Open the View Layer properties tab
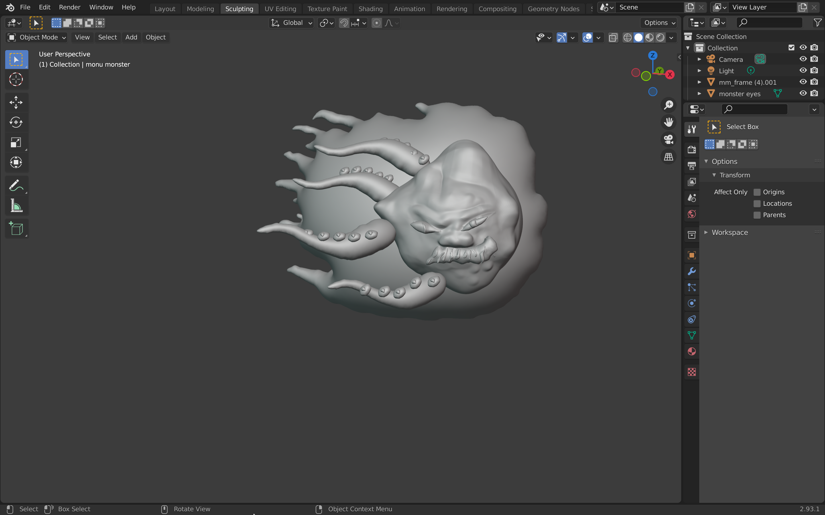Screen dimensions: 825x515 [692, 182]
